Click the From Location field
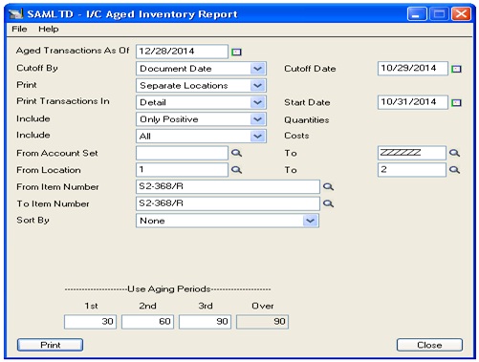The width and height of the screenshot is (479, 362). point(182,170)
